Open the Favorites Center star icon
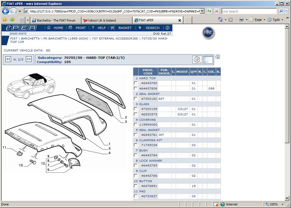This screenshot has height=208, width=291. pyautogui.click(x=5, y=19)
